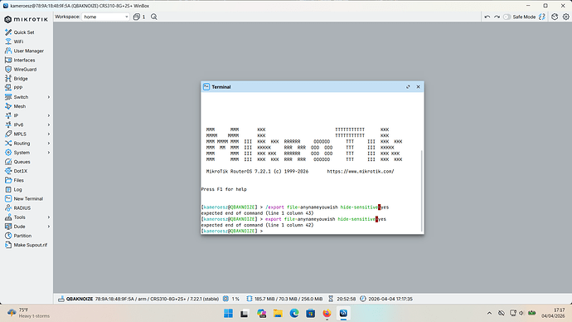Viewport: 572px width, 322px height.
Task: Open the volume control in system tray
Action: [x=521, y=313]
